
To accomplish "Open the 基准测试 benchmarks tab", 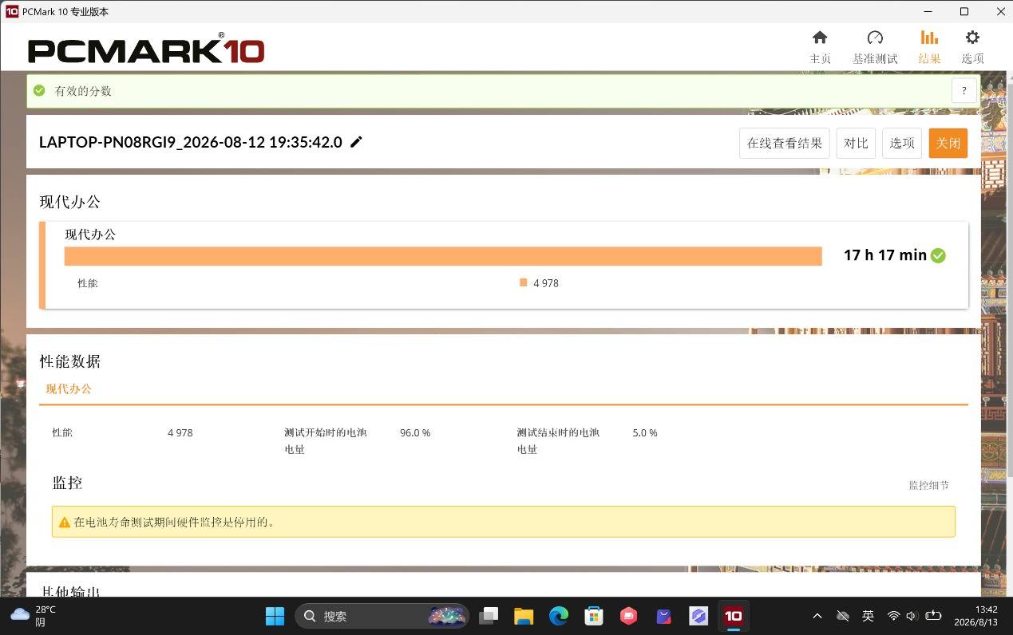I will 875,47.
